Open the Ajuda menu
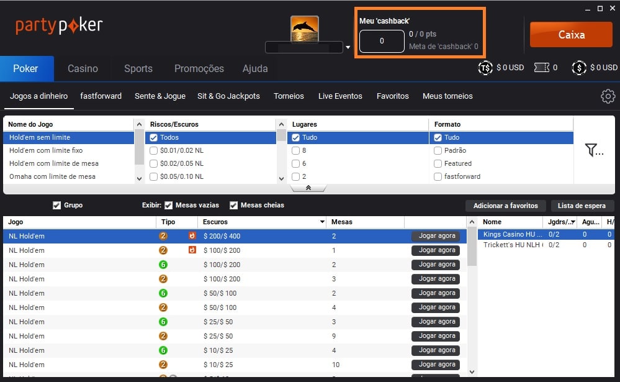The width and height of the screenshot is (620, 382). (255, 68)
